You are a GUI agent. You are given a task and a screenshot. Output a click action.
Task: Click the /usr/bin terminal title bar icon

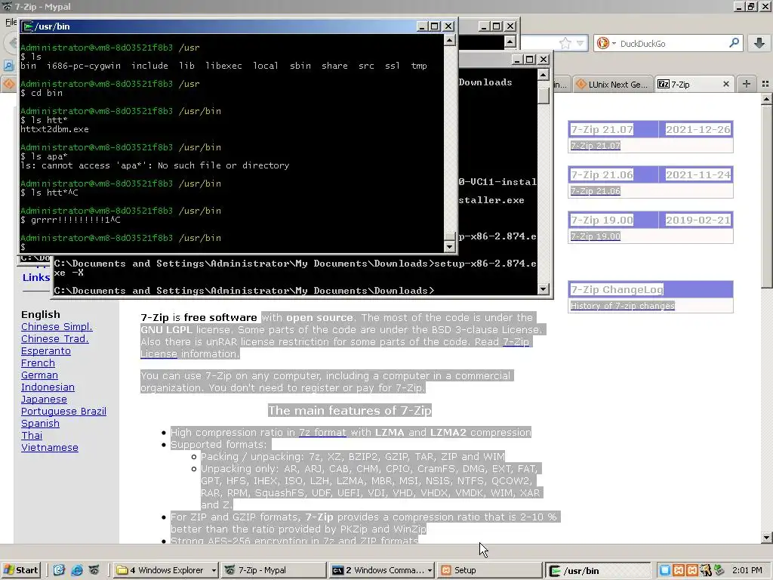pyautogui.click(x=29, y=26)
